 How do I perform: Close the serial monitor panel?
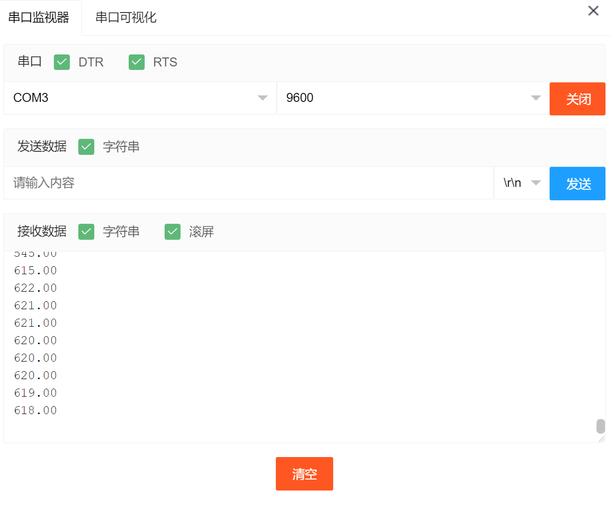(593, 10)
